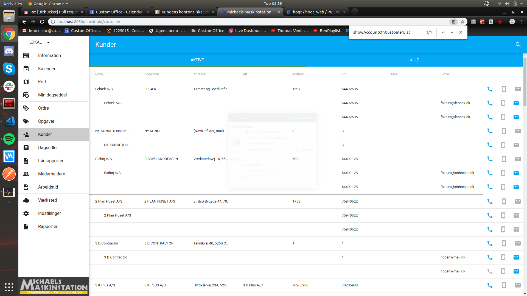
Task: Click the page vertical scrollbar
Action: [525, 82]
